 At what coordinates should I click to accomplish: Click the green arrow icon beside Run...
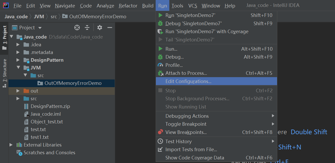(x=161, y=49)
